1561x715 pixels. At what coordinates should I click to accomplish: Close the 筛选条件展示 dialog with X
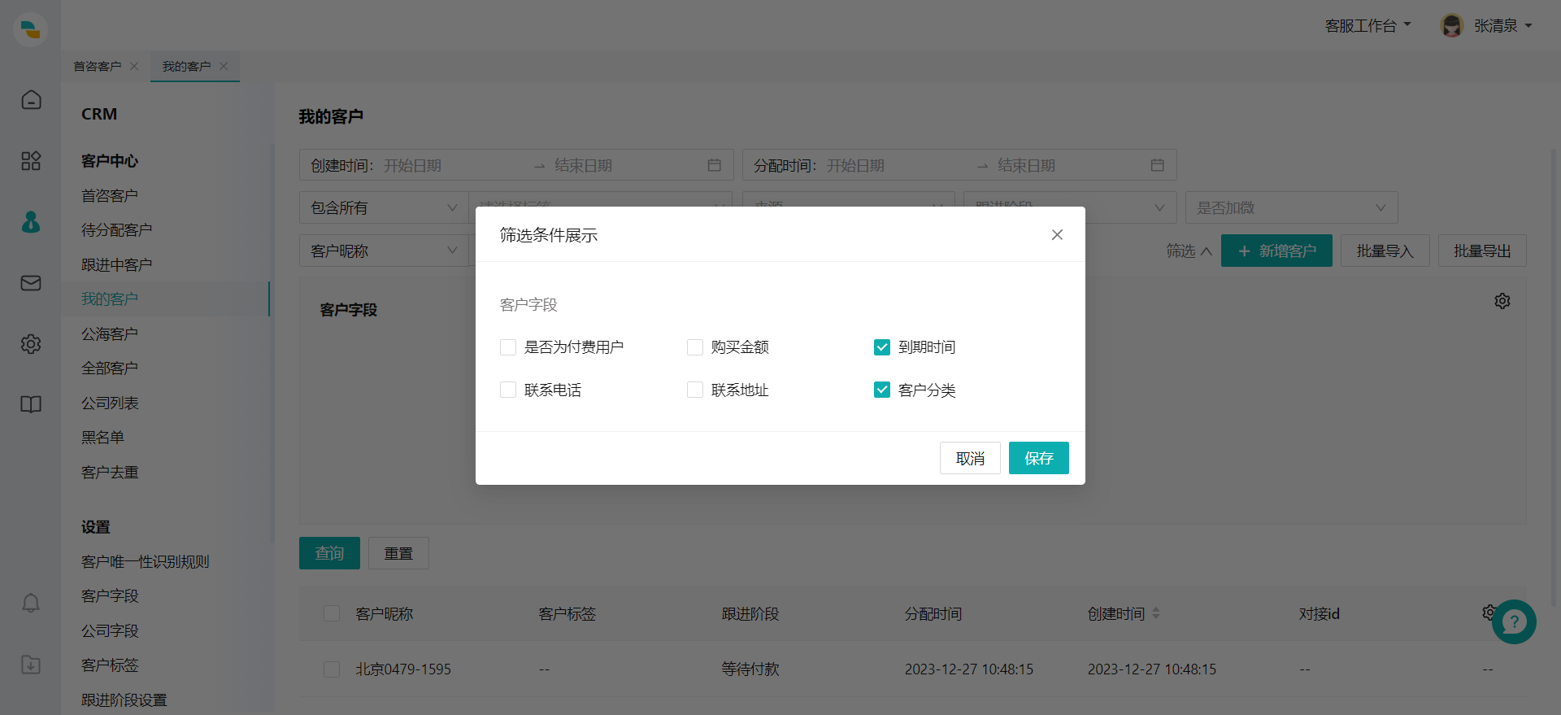click(1057, 235)
